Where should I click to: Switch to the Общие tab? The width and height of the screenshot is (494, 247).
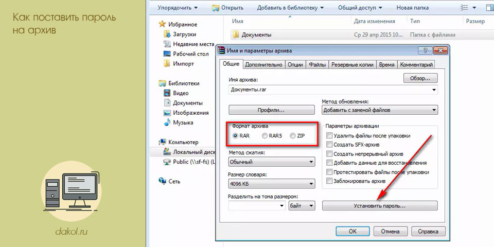point(231,64)
